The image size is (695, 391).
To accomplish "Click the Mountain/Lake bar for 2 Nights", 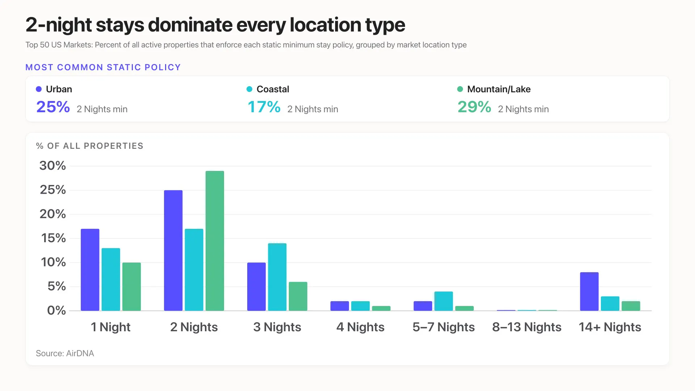I will pos(215,241).
